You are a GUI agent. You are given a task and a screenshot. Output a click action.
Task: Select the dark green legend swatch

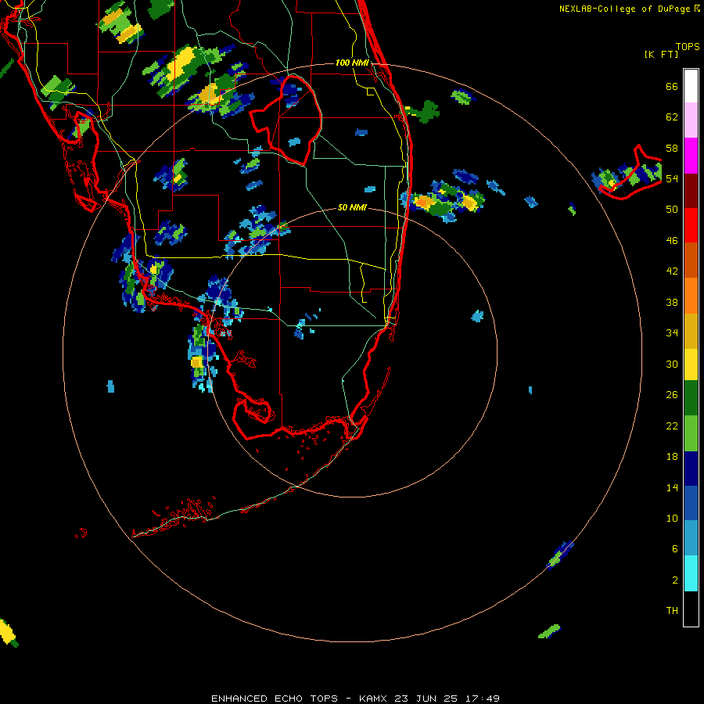tap(691, 398)
